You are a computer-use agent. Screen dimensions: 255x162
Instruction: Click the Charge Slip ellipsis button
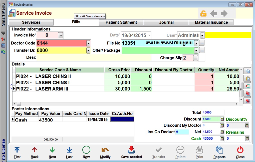195,58
